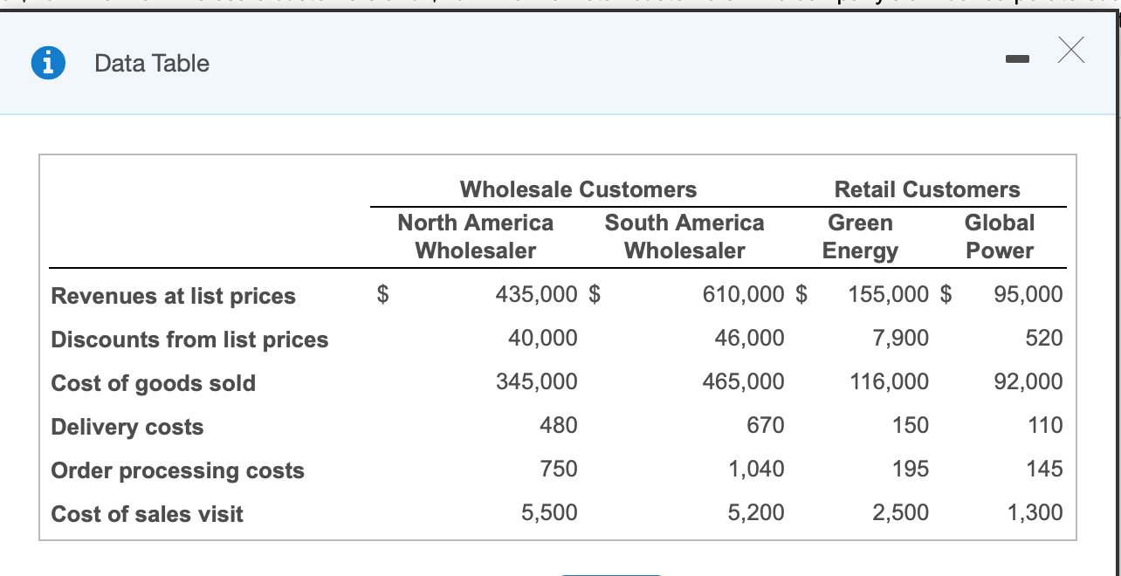Click the Delivery costs row label
Image resolution: width=1121 pixels, height=576 pixels.
(x=127, y=427)
